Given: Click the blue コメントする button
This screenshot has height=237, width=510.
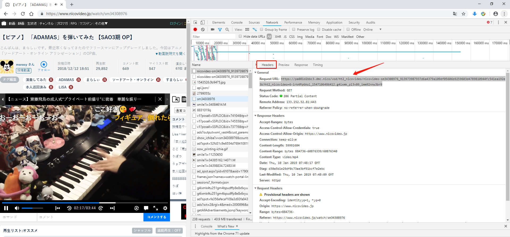Looking at the screenshot, I should point(157,217).
